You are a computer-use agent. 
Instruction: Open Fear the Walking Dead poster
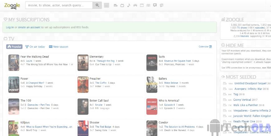coord(14,63)
